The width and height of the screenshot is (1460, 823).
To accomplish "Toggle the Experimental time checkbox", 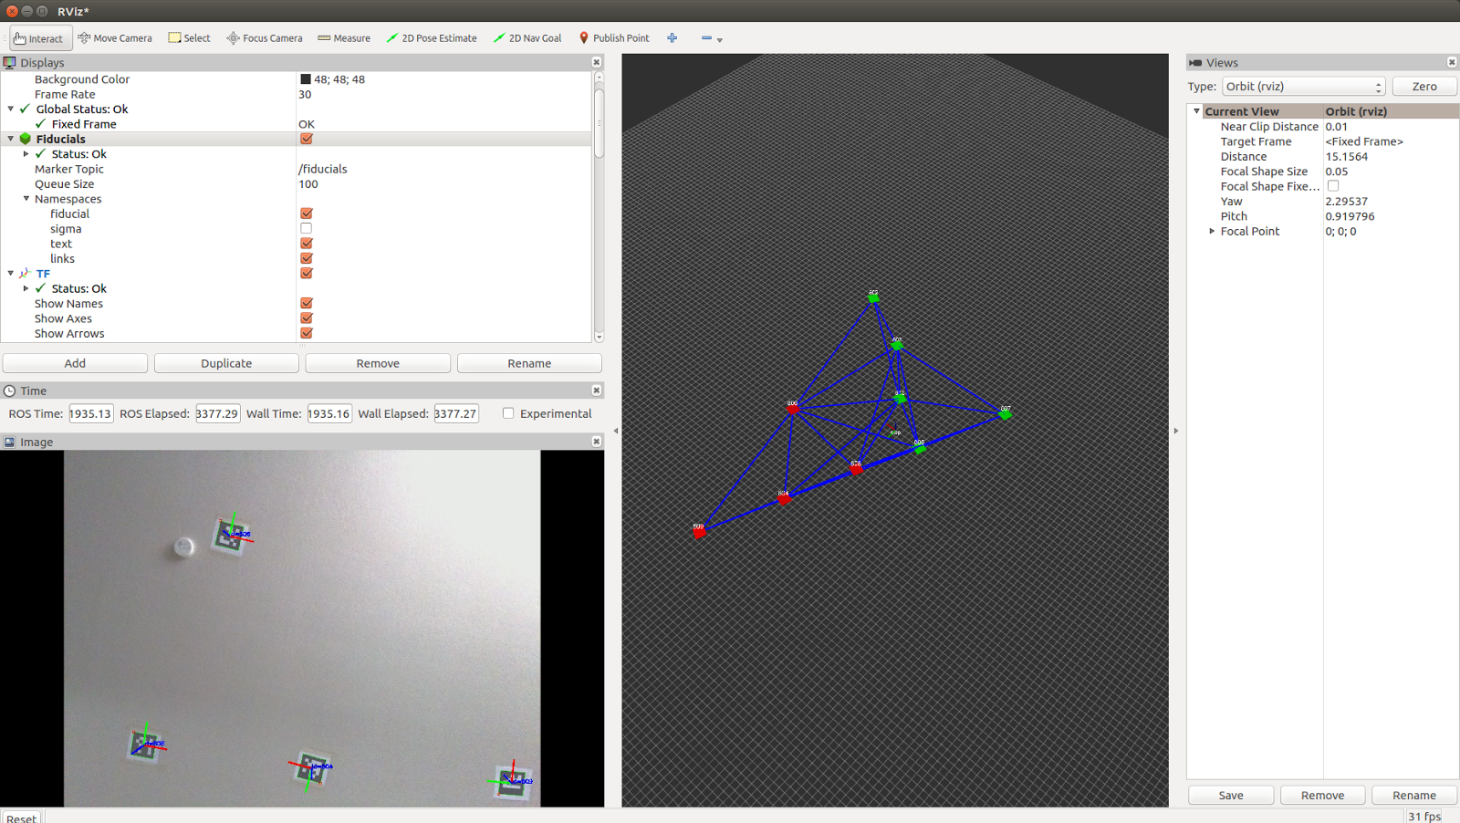I will (508, 413).
